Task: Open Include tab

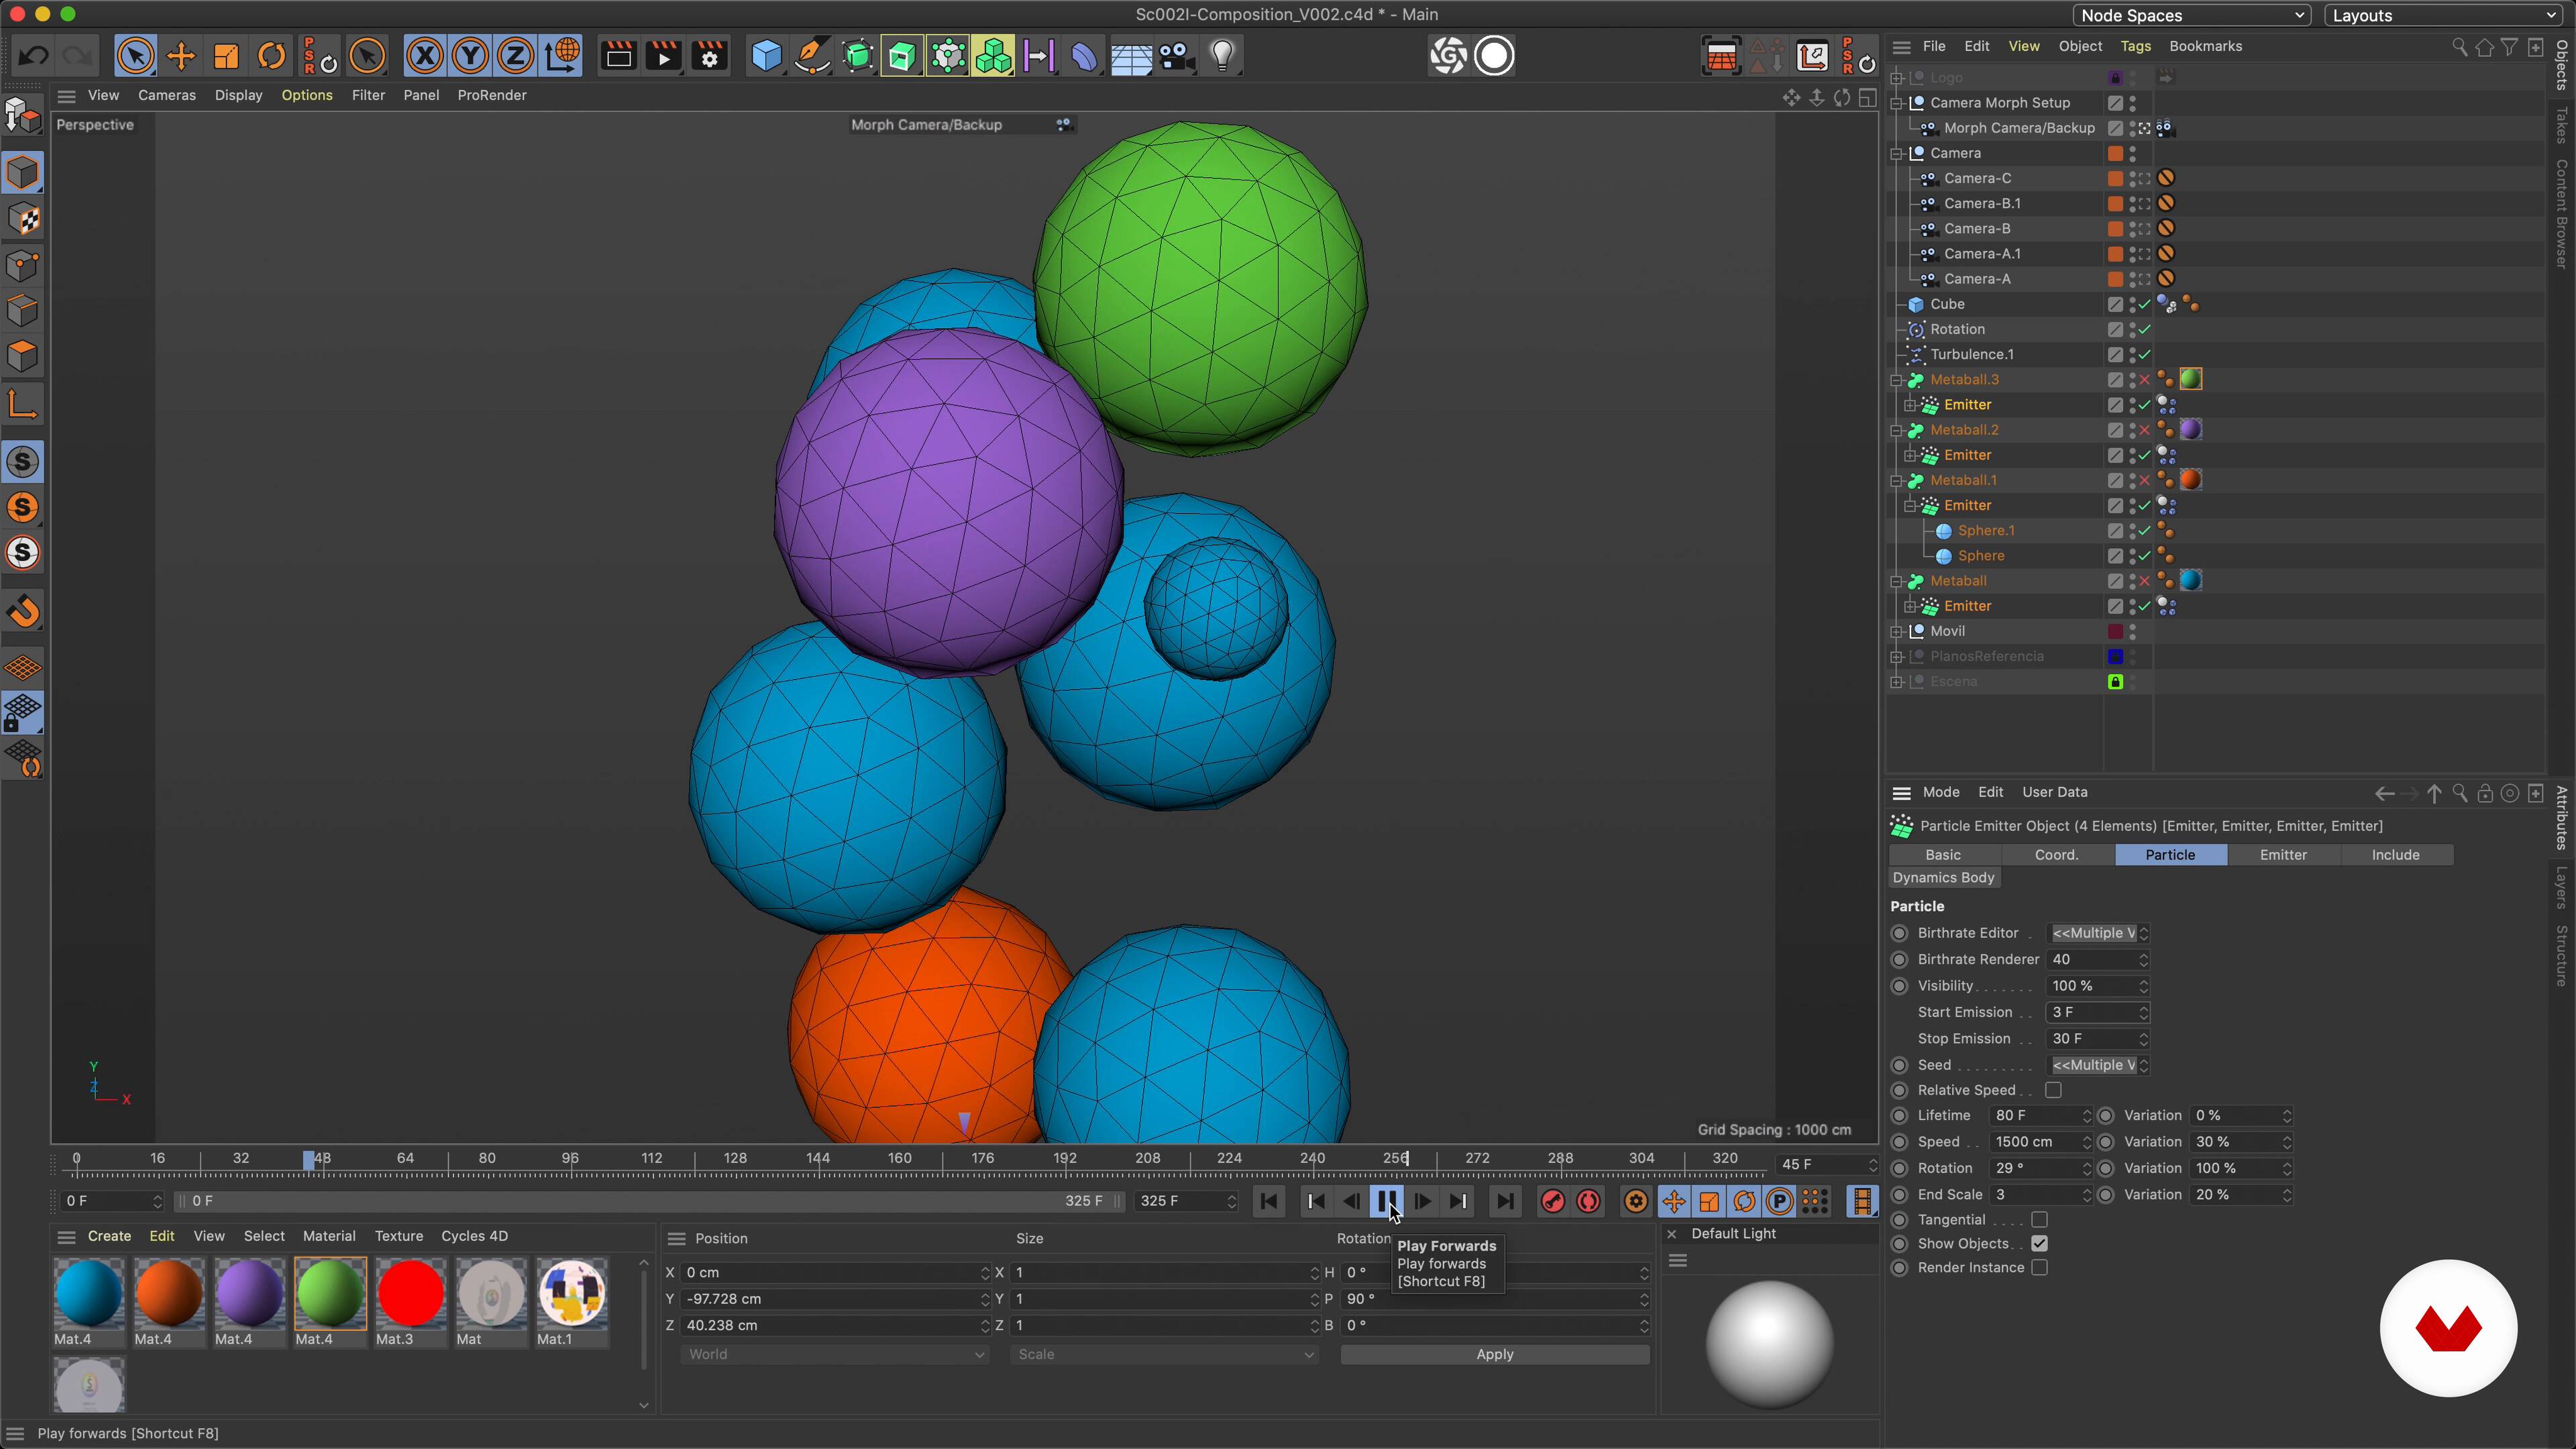Action: [2395, 855]
